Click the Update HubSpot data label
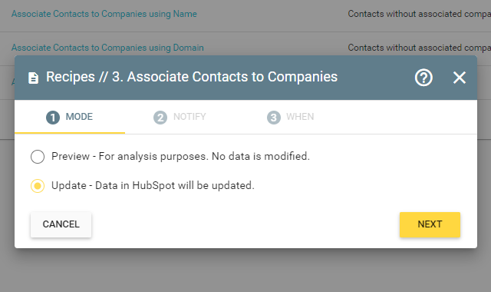 pyautogui.click(x=153, y=186)
